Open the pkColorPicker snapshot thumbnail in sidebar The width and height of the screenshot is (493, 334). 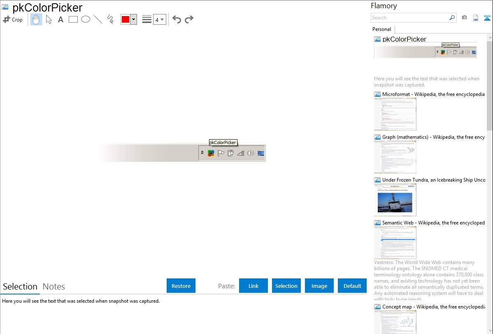(x=426, y=50)
